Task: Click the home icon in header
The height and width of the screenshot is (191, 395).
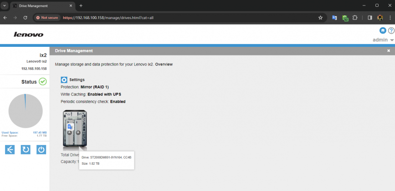Action: click(x=383, y=30)
